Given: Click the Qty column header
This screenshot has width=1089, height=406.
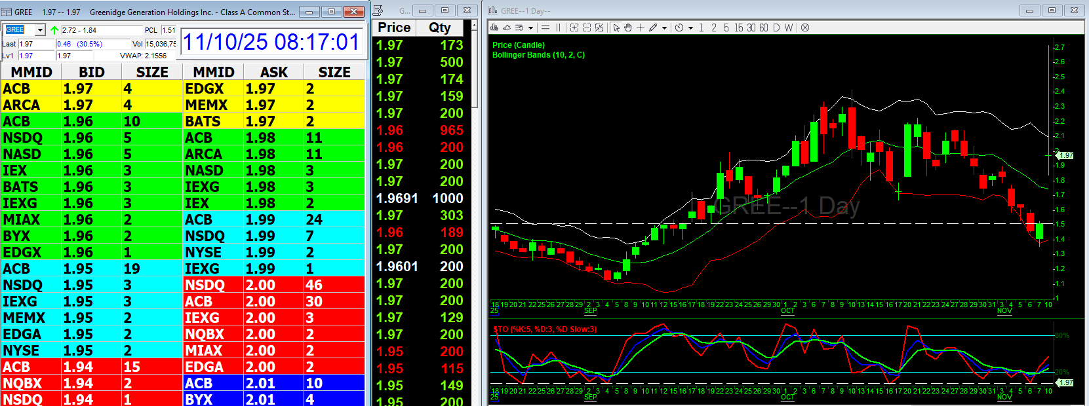Looking at the screenshot, I should (439, 28).
